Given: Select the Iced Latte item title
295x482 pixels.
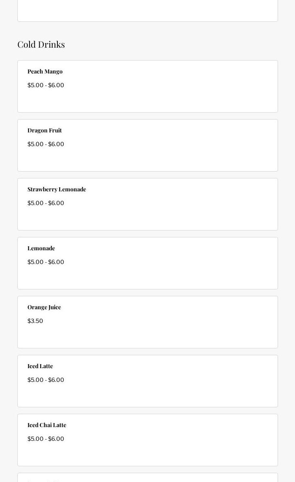Looking at the screenshot, I should [x=40, y=366].
